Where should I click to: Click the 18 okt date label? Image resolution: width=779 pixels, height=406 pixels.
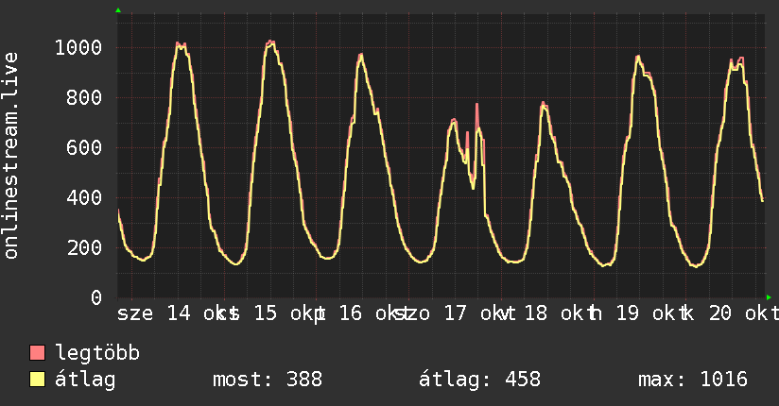coord(559,313)
